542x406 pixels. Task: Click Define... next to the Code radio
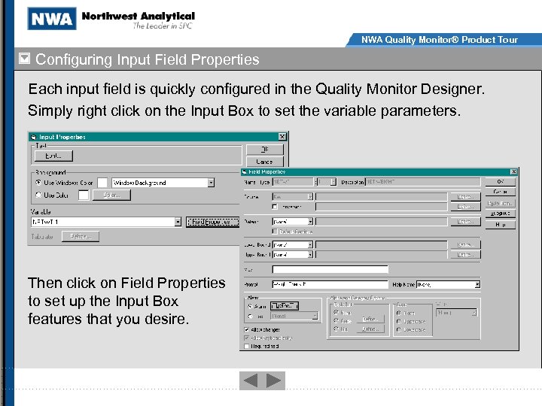click(370, 319)
